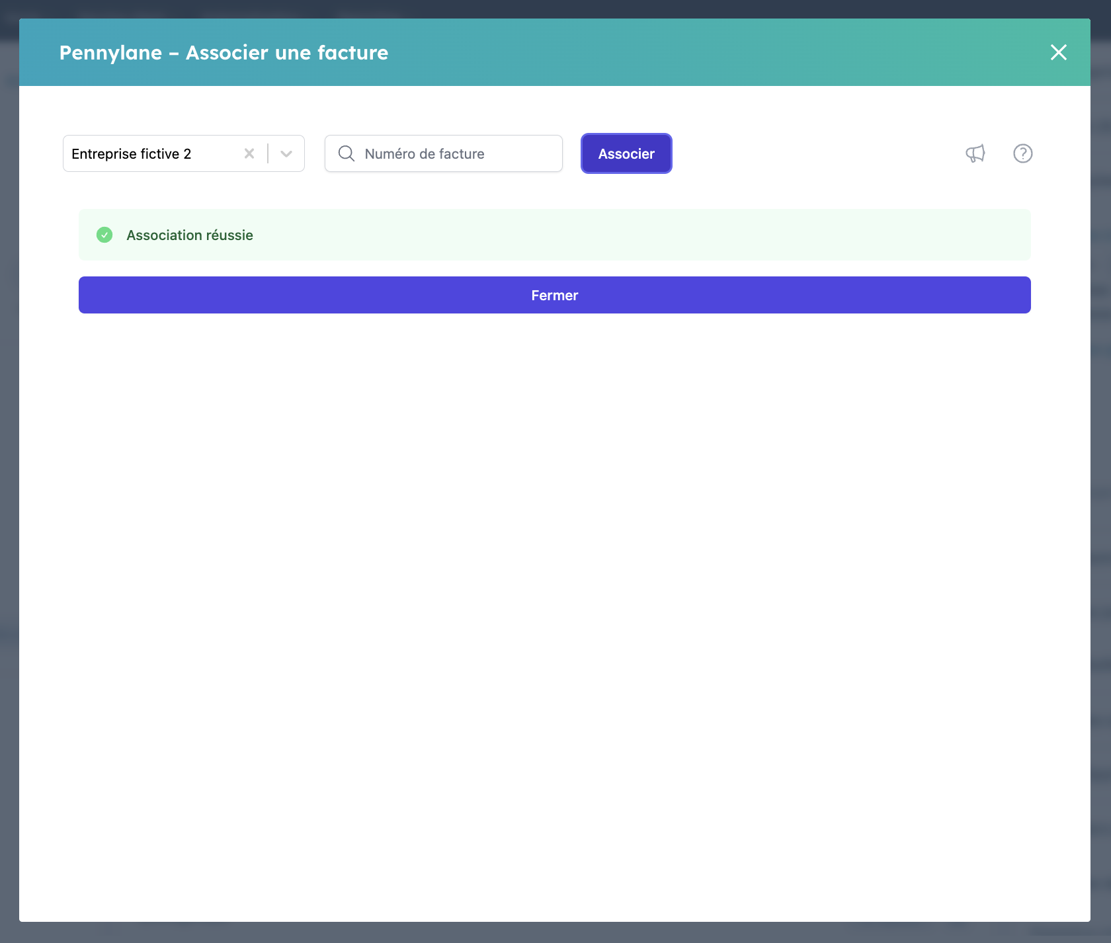
Task: Open the help question mark icon
Action: pos(1022,153)
